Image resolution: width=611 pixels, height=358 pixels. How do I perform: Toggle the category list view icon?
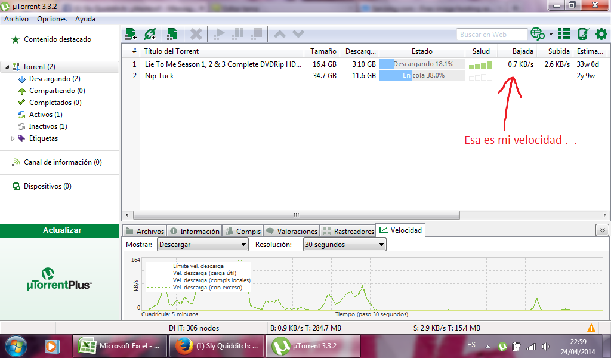pyautogui.click(x=564, y=34)
